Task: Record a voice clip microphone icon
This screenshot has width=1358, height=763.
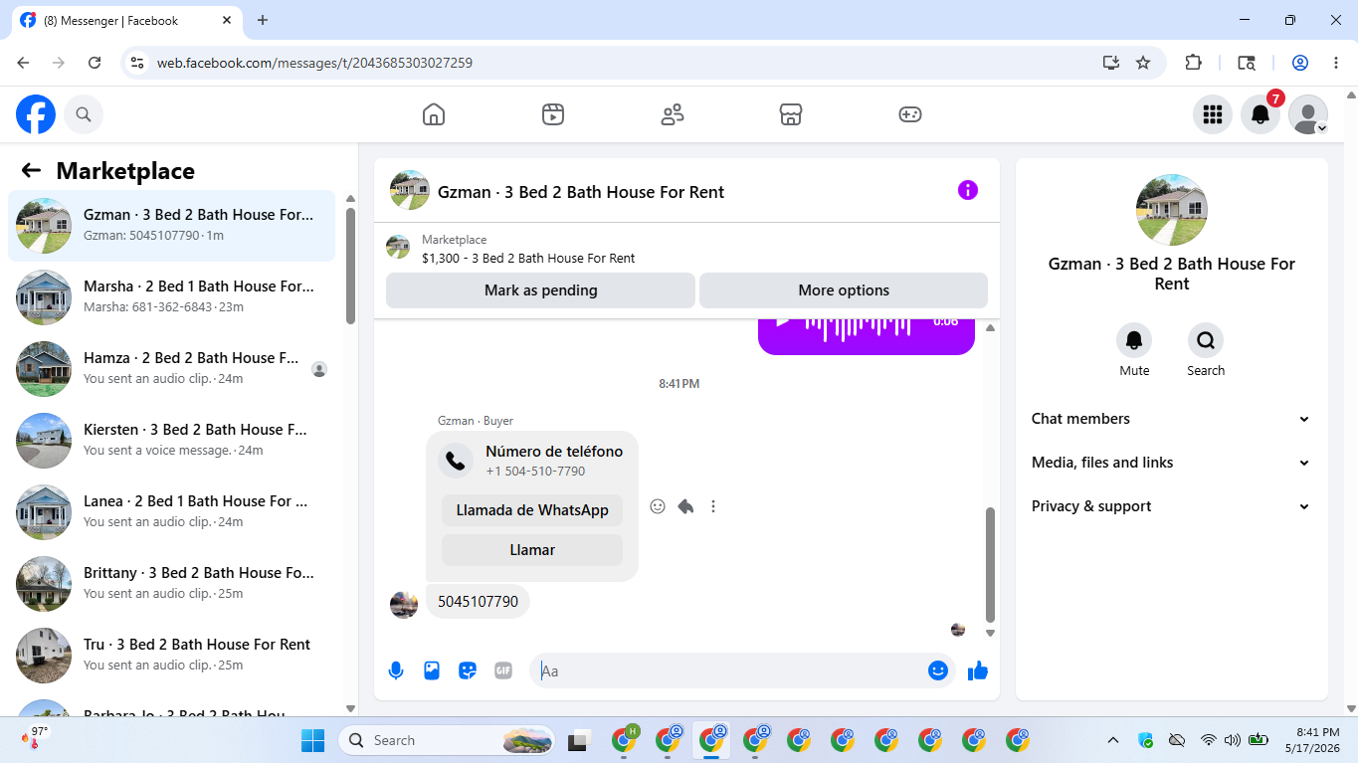Action: tap(396, 670)
